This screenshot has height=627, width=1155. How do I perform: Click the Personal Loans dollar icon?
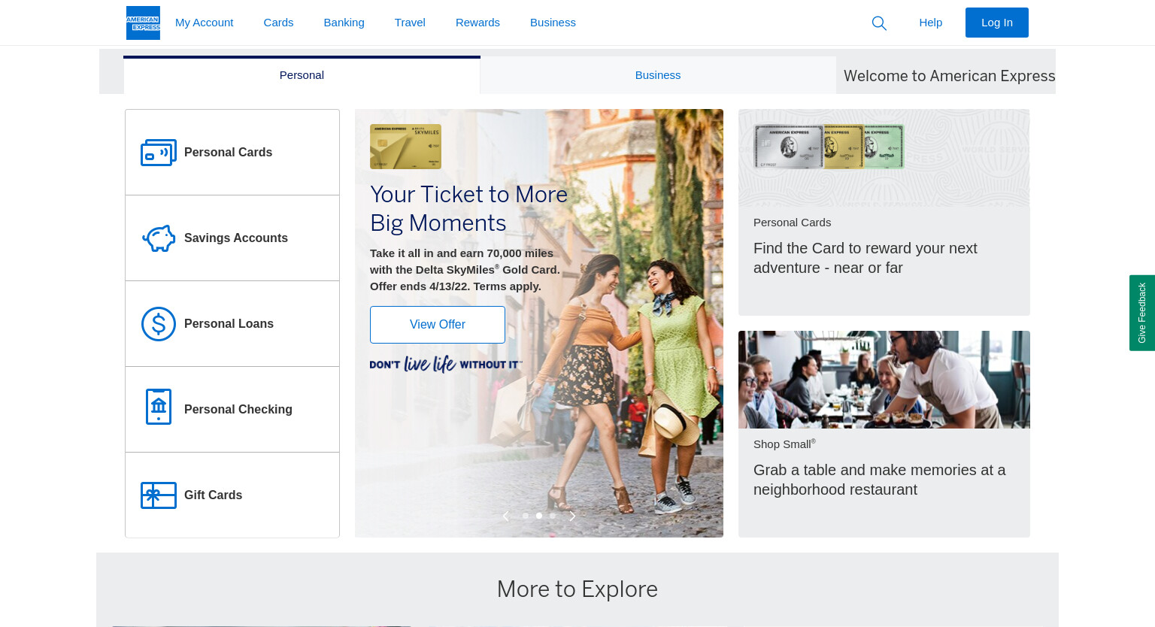click(x=159, y=324)
